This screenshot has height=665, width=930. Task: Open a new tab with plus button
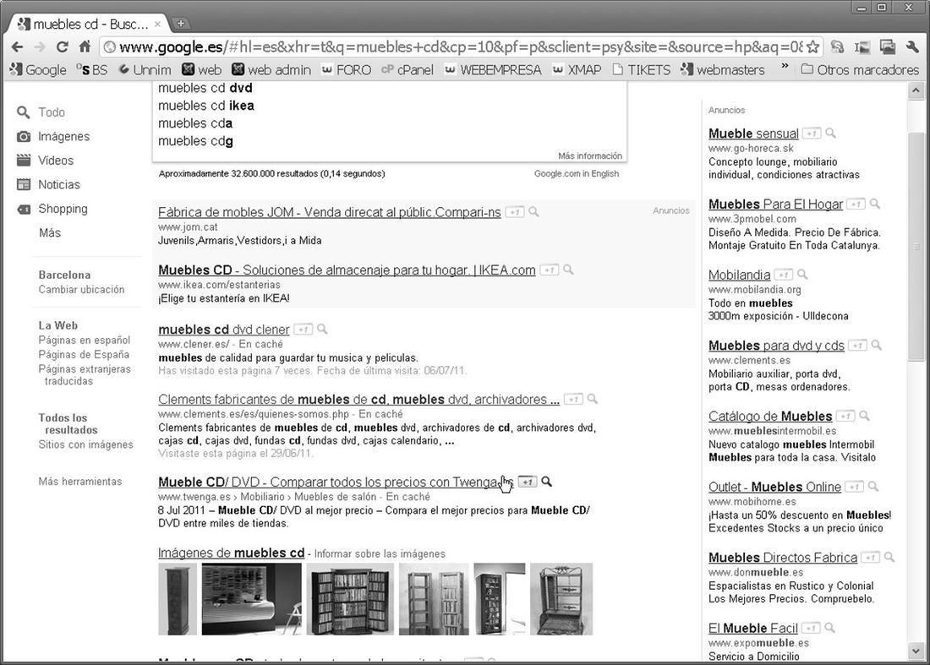[x=180, y=24]
